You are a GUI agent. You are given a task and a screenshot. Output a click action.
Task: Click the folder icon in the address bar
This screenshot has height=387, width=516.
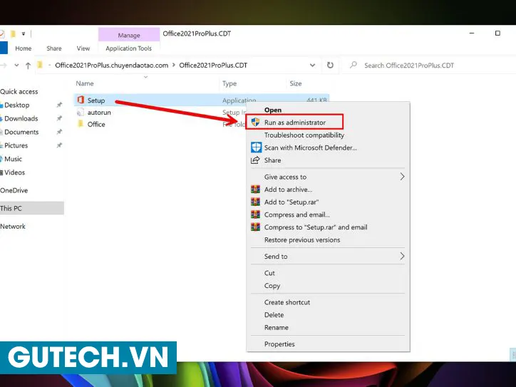(x=40, y=65)
